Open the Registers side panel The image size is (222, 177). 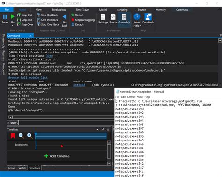pos(3,55)
